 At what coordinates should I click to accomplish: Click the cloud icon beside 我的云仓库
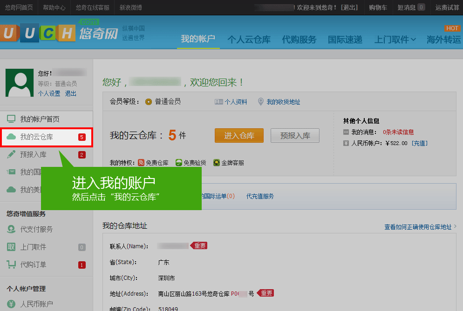tap(11, 137)
